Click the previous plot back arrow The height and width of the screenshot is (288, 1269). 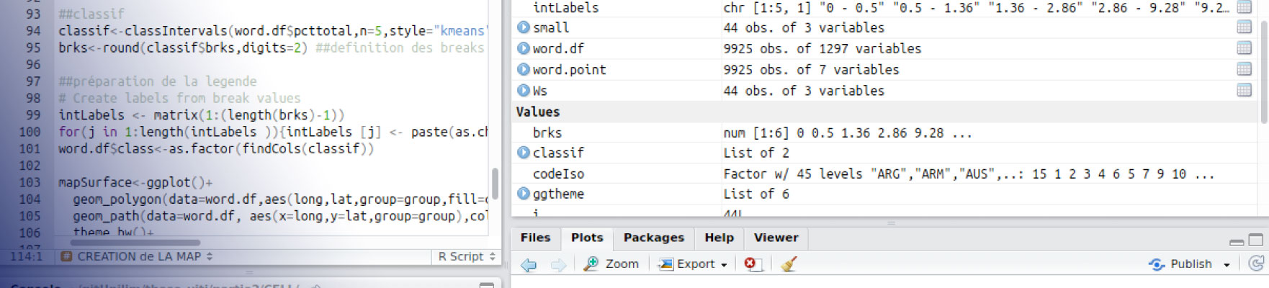pos(529,264)
